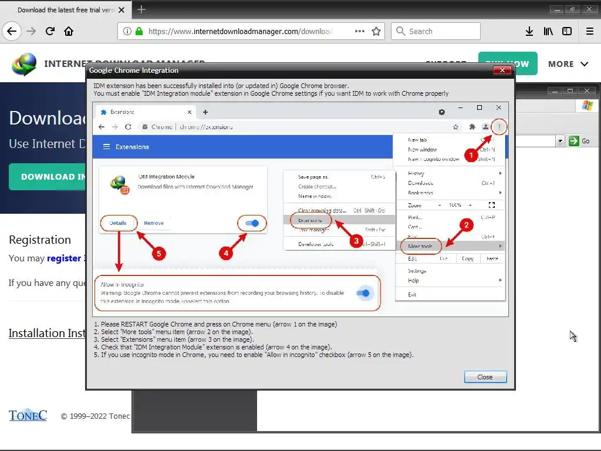Select Help in Chrome menu
The image size is (601, 451).
tap(450, 280)
